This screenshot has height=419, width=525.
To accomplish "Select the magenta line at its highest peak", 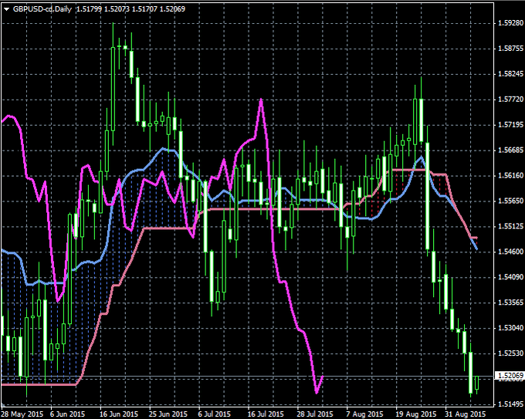I will 261,100.
